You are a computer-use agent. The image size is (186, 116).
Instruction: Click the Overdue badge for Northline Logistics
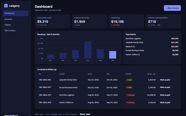pos(130,95)
